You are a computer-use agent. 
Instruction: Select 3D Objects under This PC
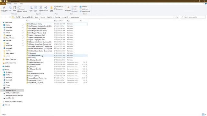(x=9, y=72)
